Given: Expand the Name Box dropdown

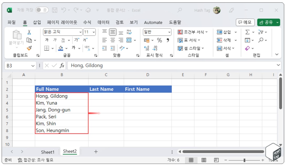Looking at the screenshot, I should click(x=33, y=66).
